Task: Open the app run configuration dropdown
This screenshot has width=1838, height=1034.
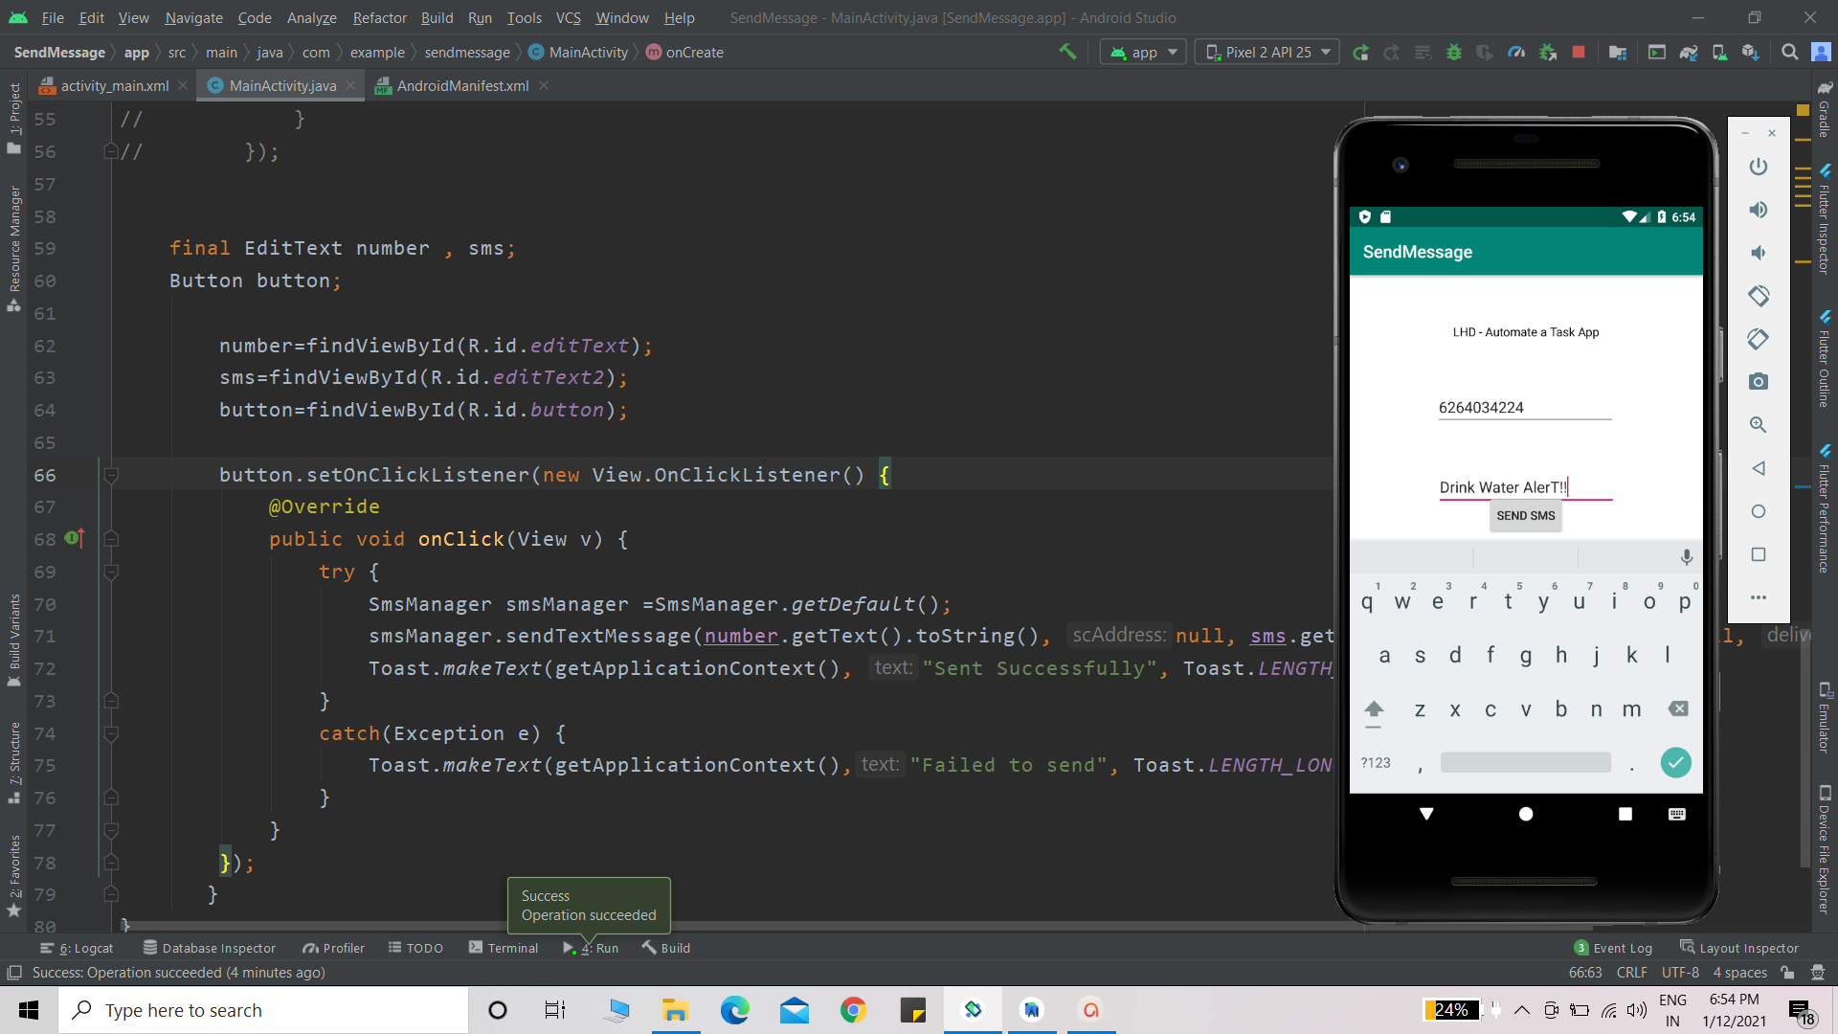Action: 1143,52
